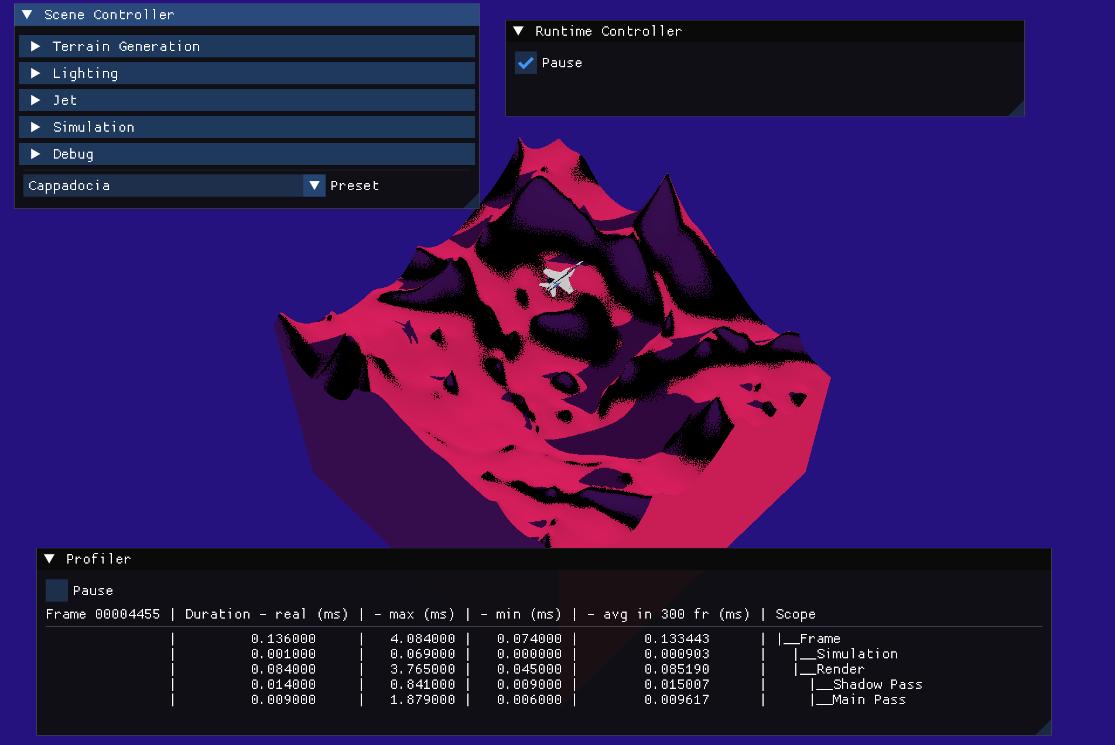Click the arrow icon beside Lighting
This screenshot has height=745, width=1115.
click(x=36, y=73)
